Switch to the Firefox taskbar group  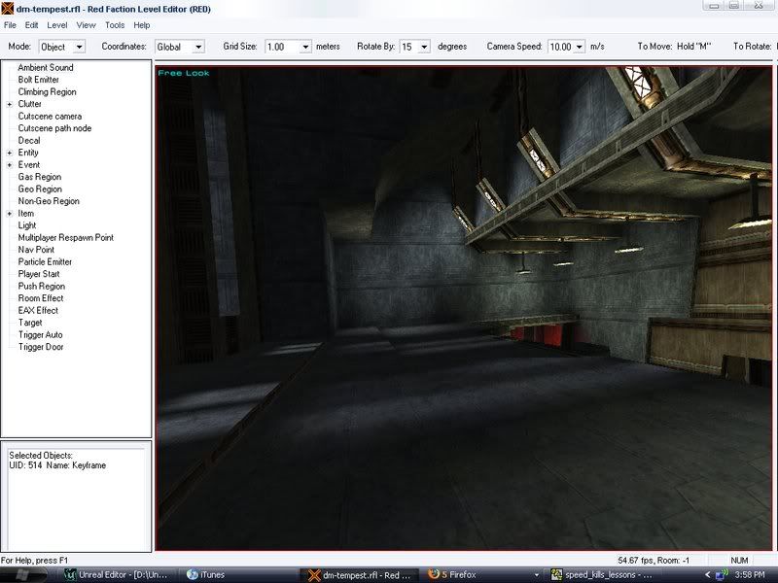[x=481, y=574]
